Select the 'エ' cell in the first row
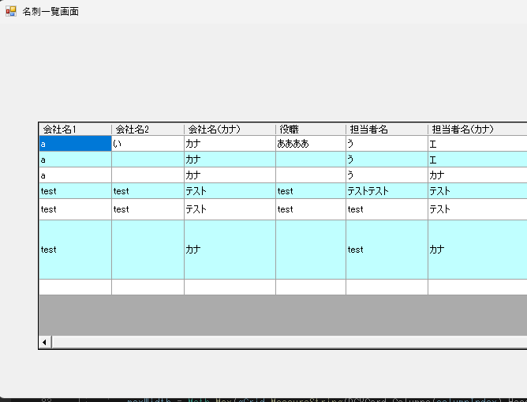Image resolution: width=527 pixels, height=402 pixels. coord(477,144)
